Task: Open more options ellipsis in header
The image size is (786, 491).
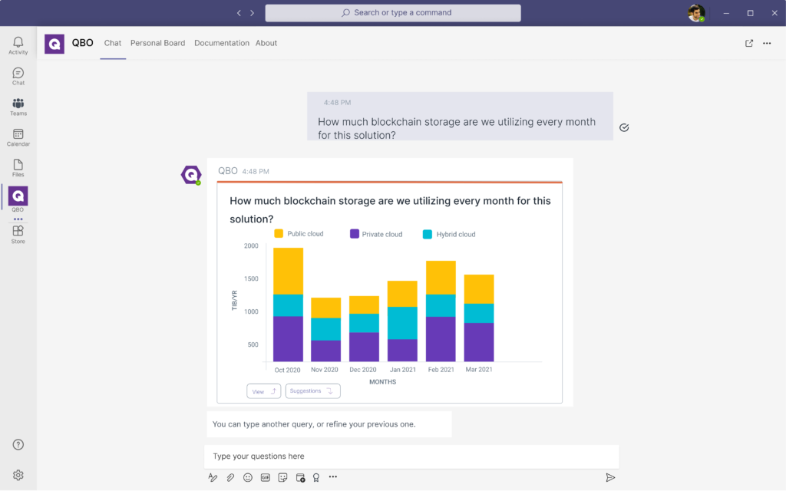Action: click(767, 44)
